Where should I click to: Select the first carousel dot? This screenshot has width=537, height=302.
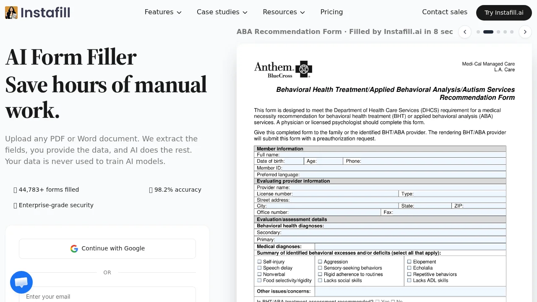coord(478,32)
